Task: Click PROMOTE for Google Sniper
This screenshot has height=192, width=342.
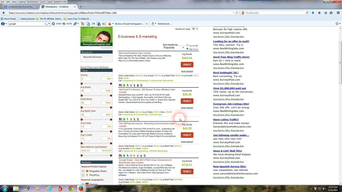Action: (187, 171)
